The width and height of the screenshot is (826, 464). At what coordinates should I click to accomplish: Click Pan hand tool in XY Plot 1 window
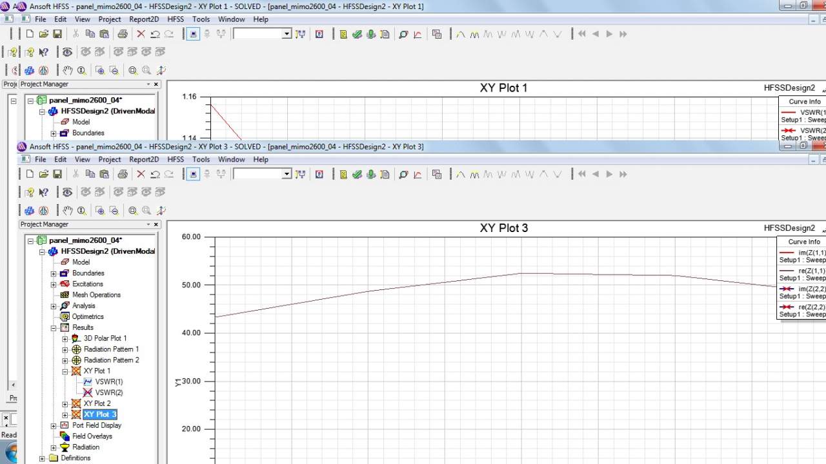(68, 70)
